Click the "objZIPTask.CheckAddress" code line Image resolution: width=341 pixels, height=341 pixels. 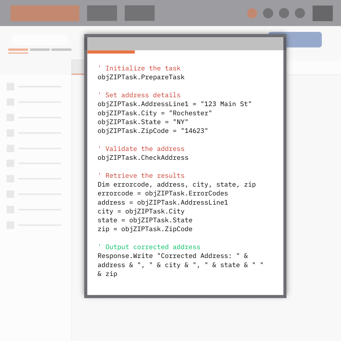coord(143,158)
